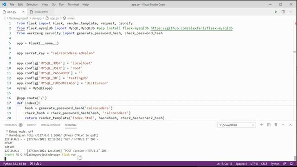Click the feedback icon in status bar

(x=284, y=164)
